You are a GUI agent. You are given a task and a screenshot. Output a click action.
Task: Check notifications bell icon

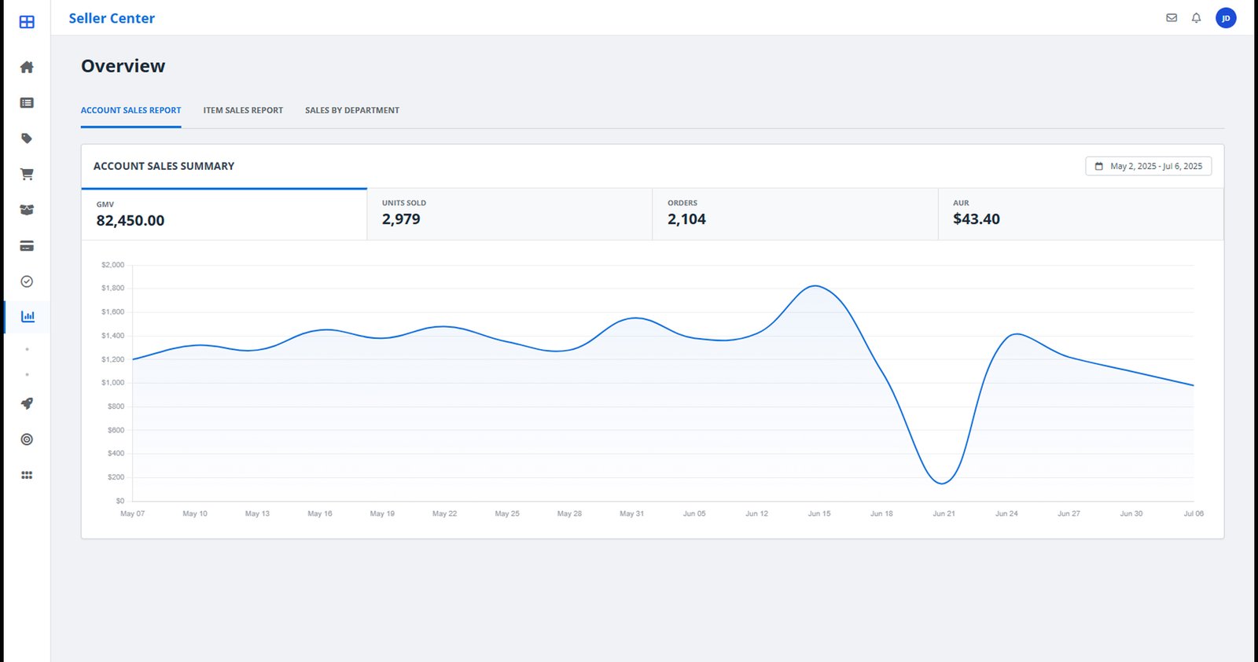pyautogui.click(x=1196, y=18)
